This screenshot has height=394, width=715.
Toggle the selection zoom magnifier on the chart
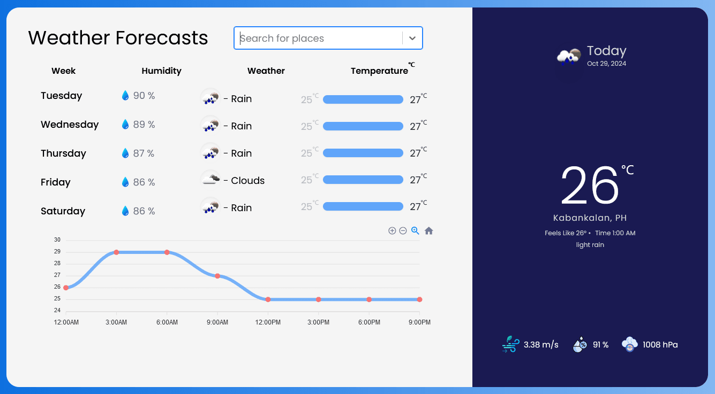click(x=415, y=230)
